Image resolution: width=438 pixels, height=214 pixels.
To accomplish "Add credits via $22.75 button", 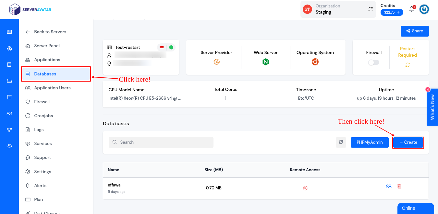I will pyautogui.click(x=392, y=12).
